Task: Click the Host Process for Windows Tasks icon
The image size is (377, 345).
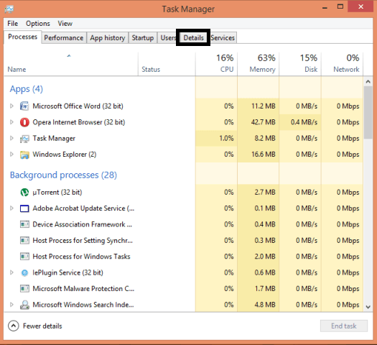Action: tap(24, 257)
